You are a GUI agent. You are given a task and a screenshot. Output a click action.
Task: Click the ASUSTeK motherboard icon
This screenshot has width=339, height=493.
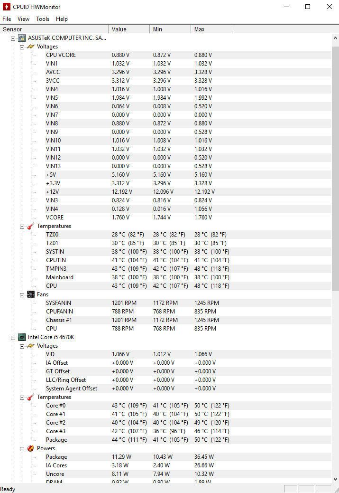click(22, 38)
